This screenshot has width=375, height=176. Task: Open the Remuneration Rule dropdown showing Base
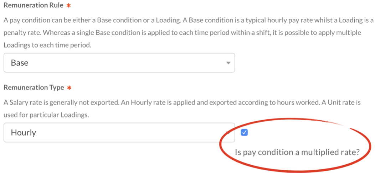(x=119, y=63)
